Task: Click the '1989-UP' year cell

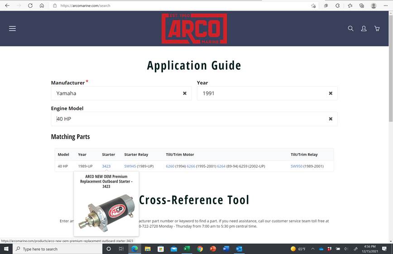Action: [x=85, y=166]
